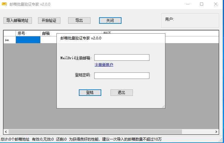Click the 序号 column header

[28, 33]
